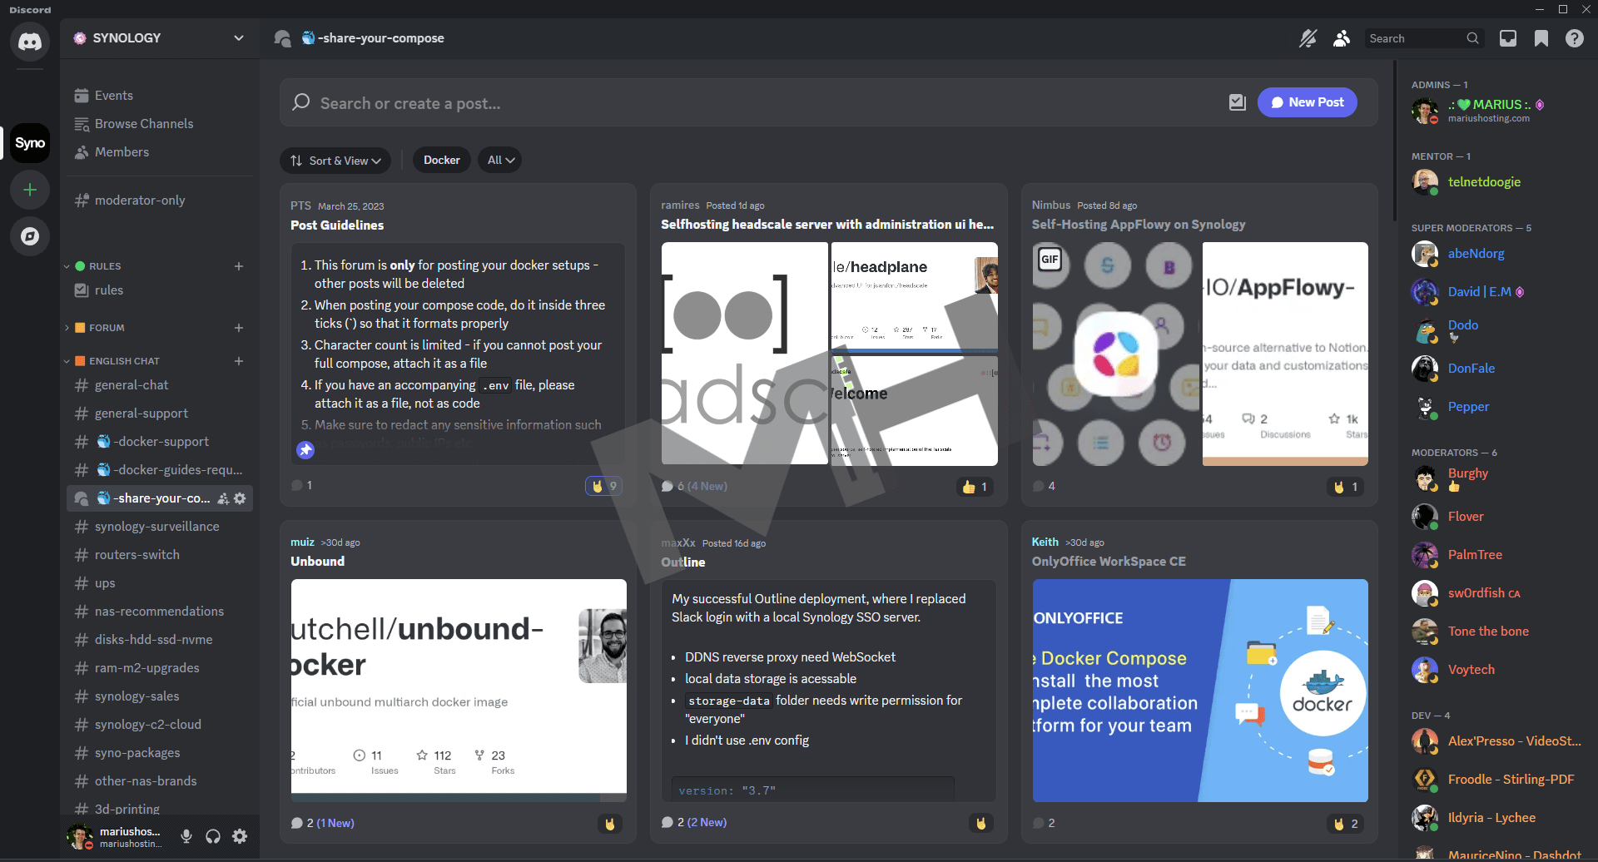Toggle reaction on OnlyOffice WorkSpace CE post
Viewport: 1598px width, 862px height.
(1345, 824)
